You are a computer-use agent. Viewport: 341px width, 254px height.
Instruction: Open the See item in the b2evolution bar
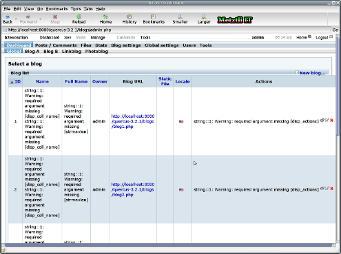tap(68, 37)
